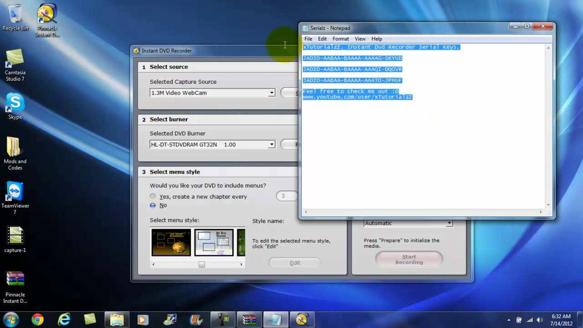Select 'Yes, create a new chapter every' option
The height and width of the screenshot is (328, 583).
[x=153, y=196]
